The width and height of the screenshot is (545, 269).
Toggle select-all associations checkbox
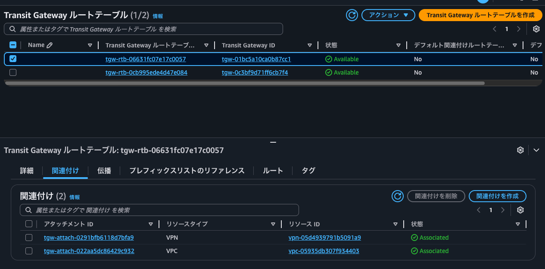(29, 224)
